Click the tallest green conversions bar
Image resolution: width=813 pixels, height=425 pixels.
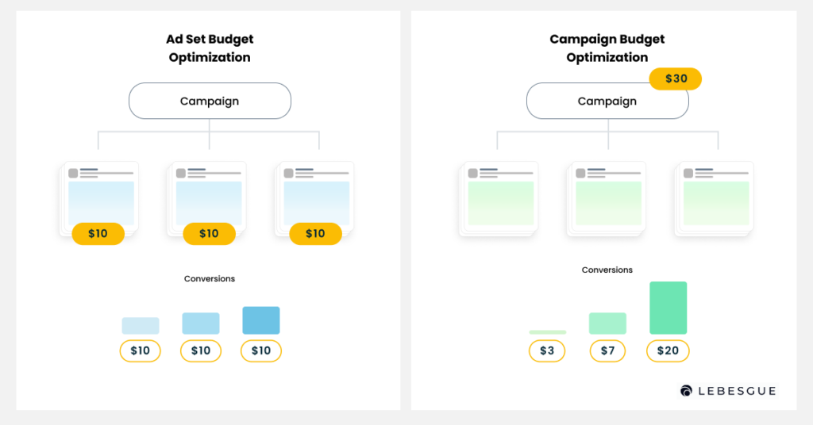click(669, 308)
